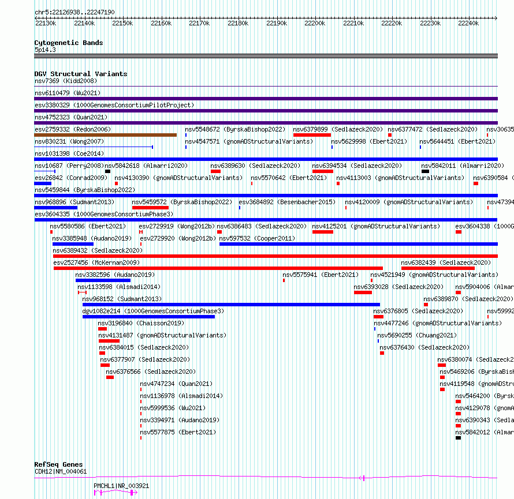This screenshot has height=499, width=514.
Task: Click the nsv5577875 (Ebert2021) label
Action: click(x=178, y=432)
